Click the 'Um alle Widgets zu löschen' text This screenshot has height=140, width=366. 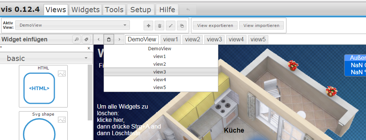122,110
